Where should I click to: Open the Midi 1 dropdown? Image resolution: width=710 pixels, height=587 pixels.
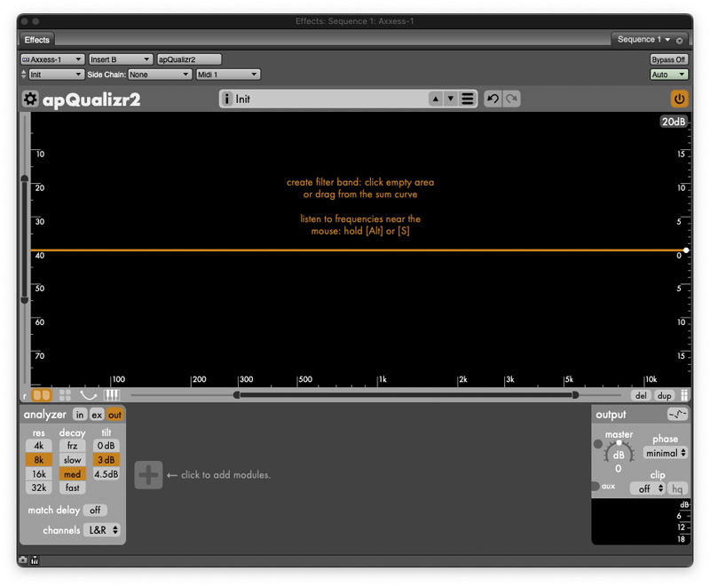[x=228, y=75]
